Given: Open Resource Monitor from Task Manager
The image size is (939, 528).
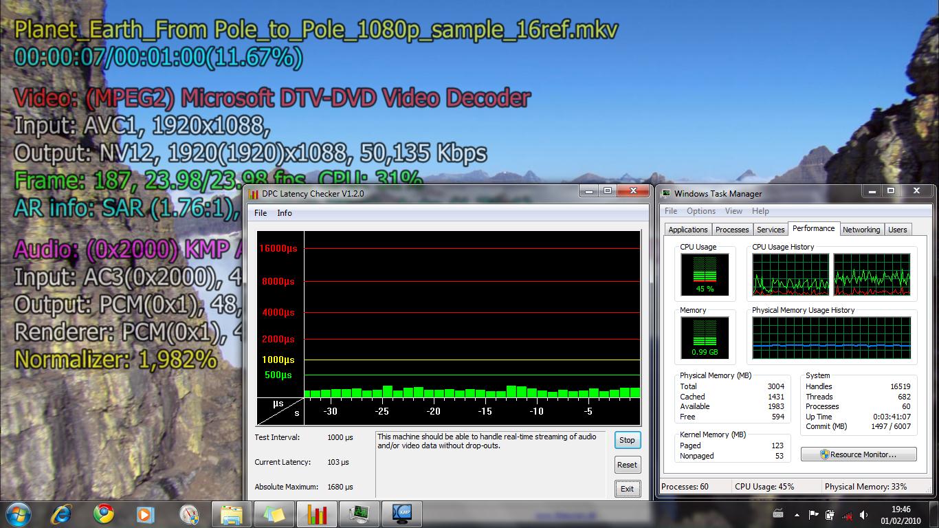Looking at the screenshot, I should click(x=859, y=454).
